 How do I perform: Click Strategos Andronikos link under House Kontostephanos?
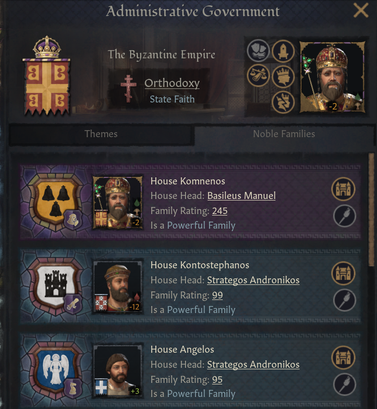pyautogui.click(x=253, y=280)
